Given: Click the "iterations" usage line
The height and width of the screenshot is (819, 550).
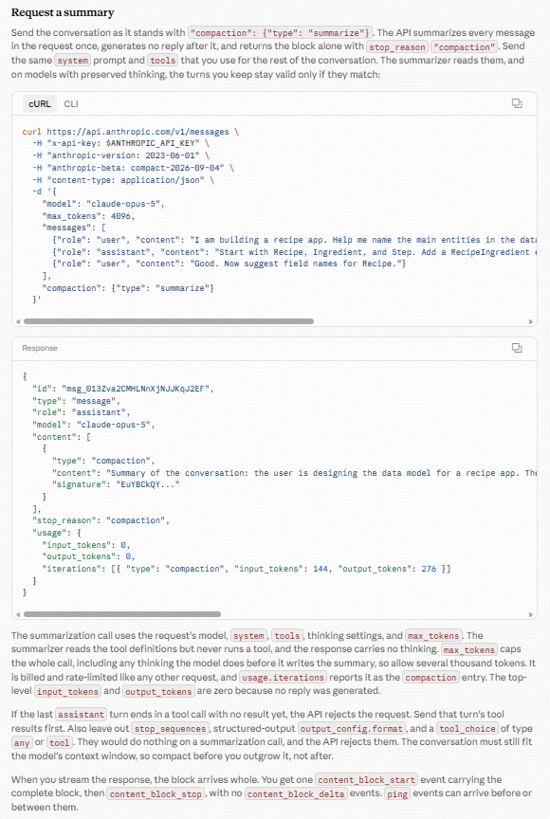Looking at the screenshot, I should tap(246, 569).
